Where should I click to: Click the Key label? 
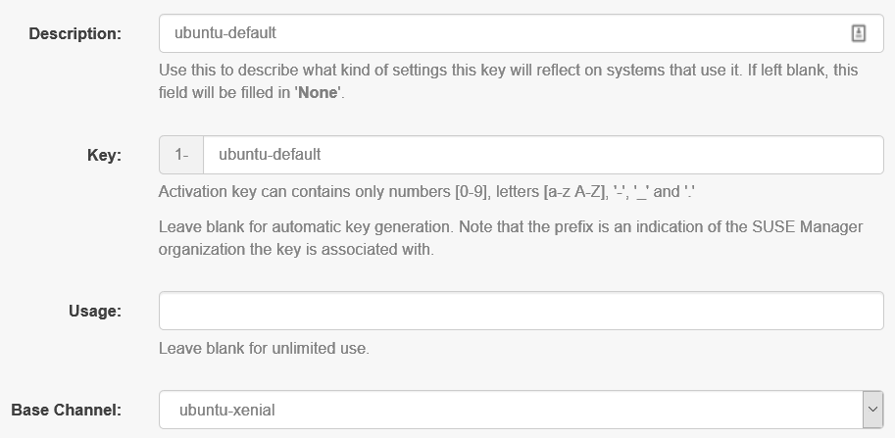point(104,155)
